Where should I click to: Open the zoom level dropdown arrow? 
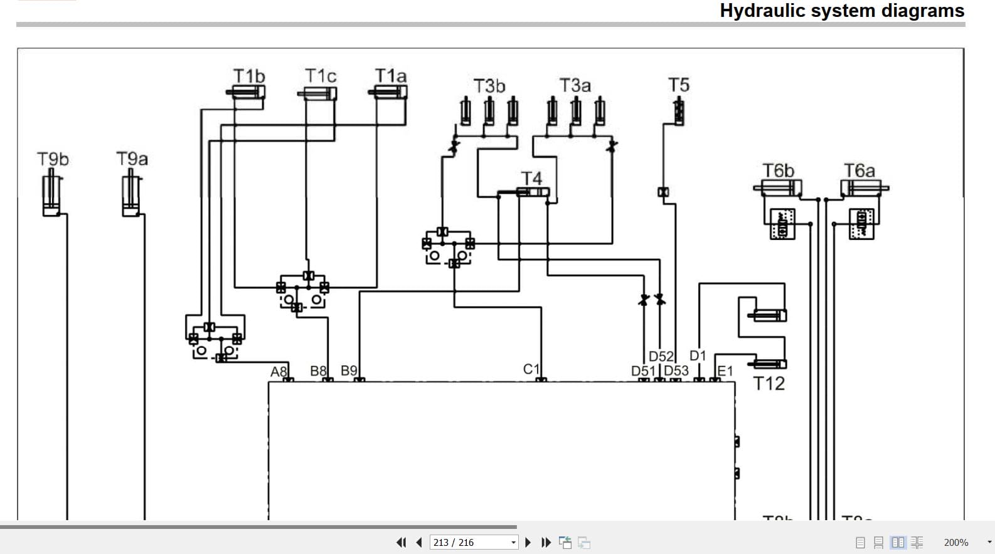(x=989, y=543)
